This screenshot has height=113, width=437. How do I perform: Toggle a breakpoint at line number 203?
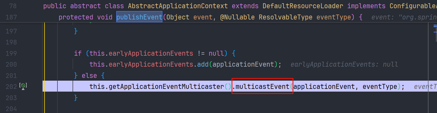(11, 98)
